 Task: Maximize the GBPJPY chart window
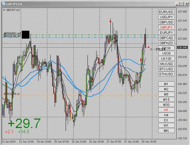tap(181, 4)
